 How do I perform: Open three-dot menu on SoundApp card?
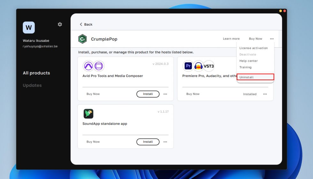click(x=165, y=142)
